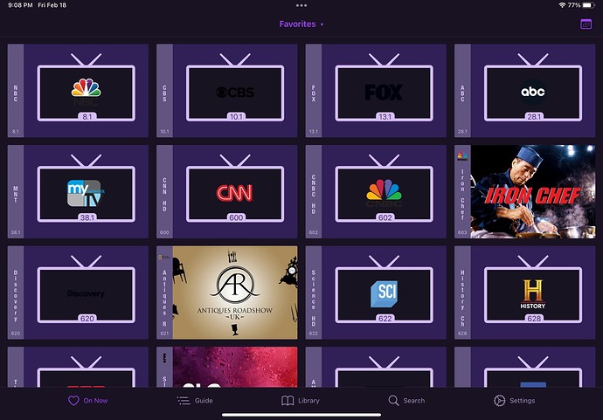
Task: Open the SCI 622 channel tile
Action: click(x=383, y=293)
